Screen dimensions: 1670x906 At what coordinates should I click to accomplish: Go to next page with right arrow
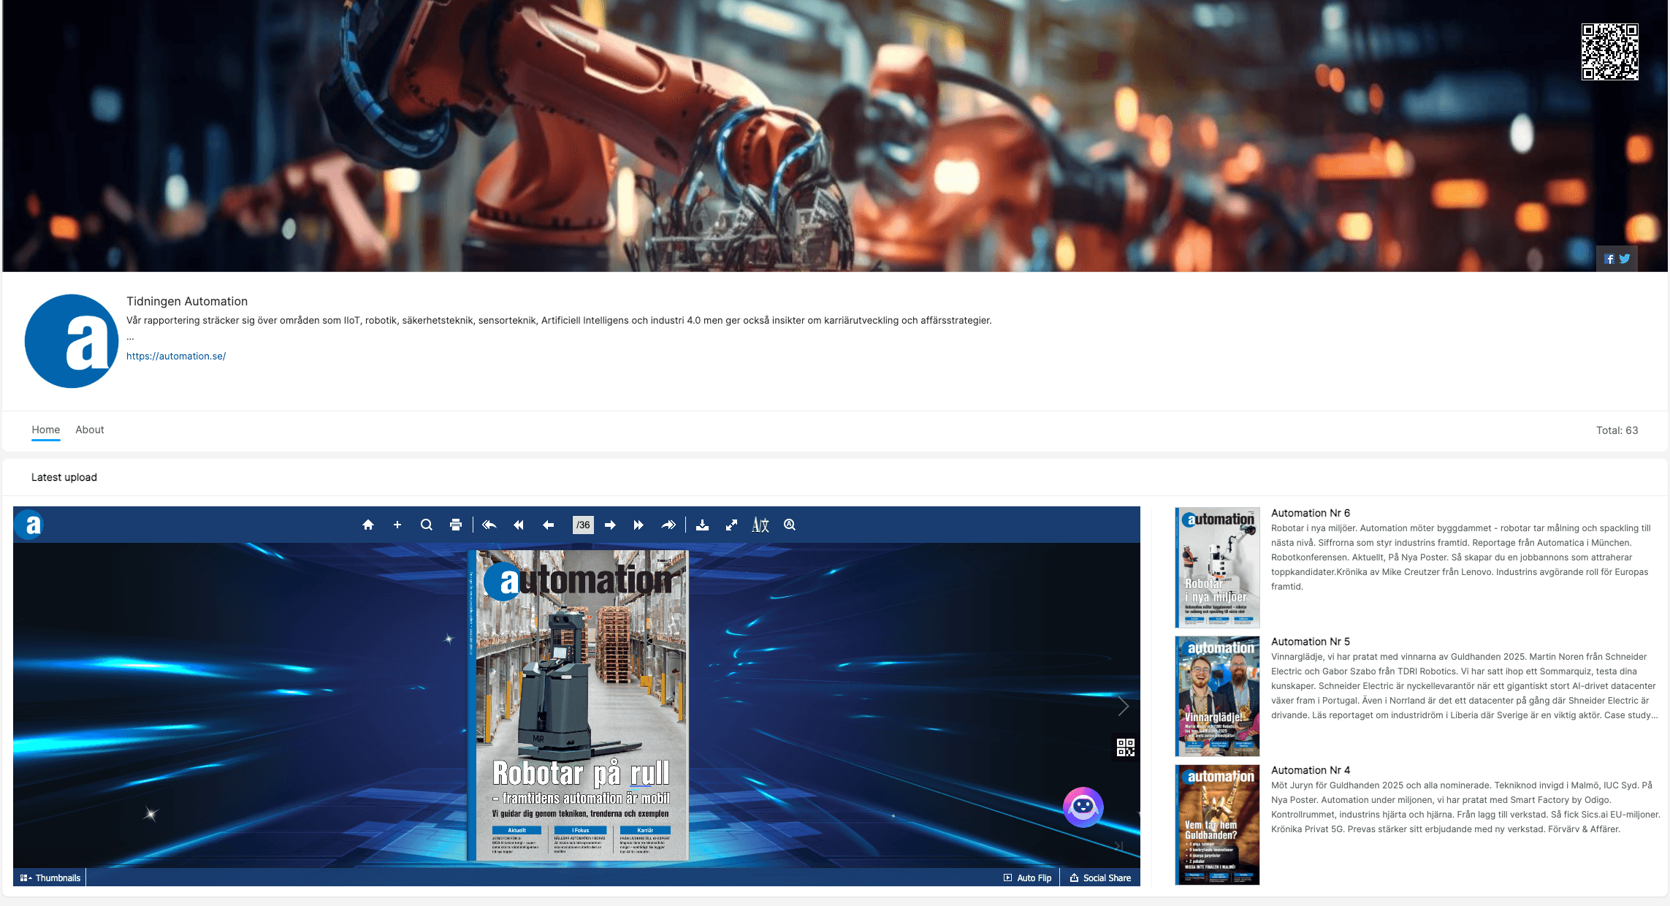[x=610, y=525]
